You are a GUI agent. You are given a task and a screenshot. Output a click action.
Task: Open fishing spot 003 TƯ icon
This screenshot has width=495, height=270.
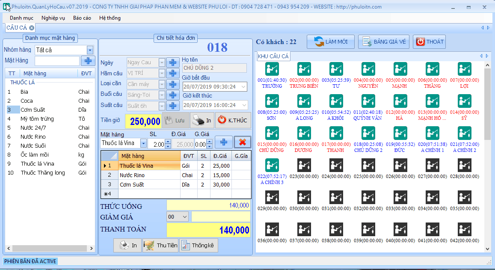coord(336,69)
